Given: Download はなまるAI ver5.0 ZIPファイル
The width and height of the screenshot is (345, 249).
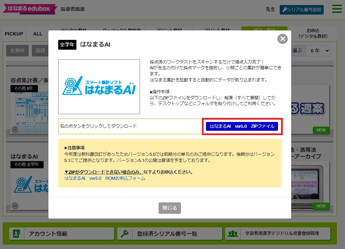Looking at the screenshot, I should (x=242, y=126).
